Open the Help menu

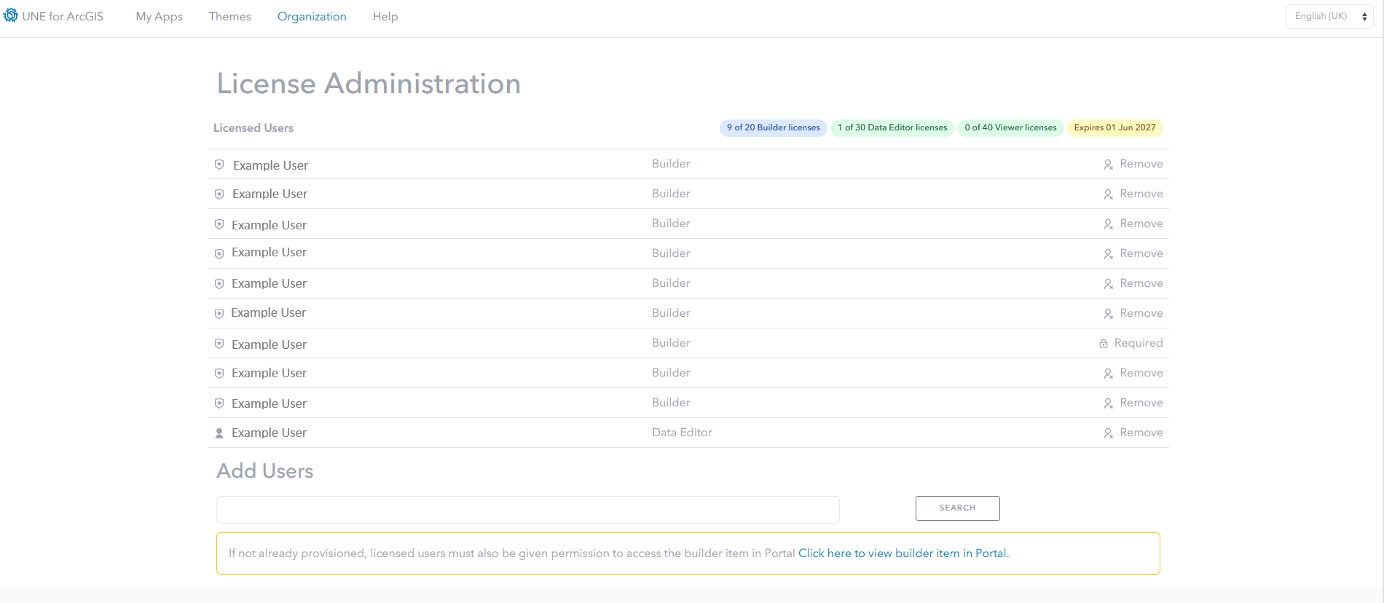pos(385,17)
